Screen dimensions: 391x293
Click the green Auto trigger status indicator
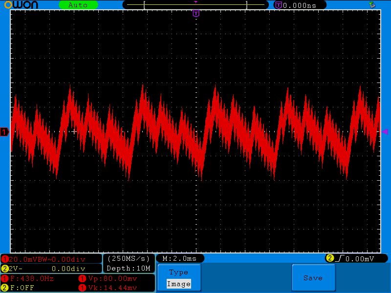(78, 5)
